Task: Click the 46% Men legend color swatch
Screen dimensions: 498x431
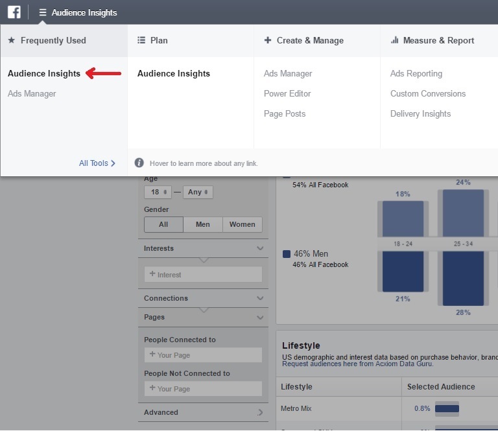Action: 287,254
